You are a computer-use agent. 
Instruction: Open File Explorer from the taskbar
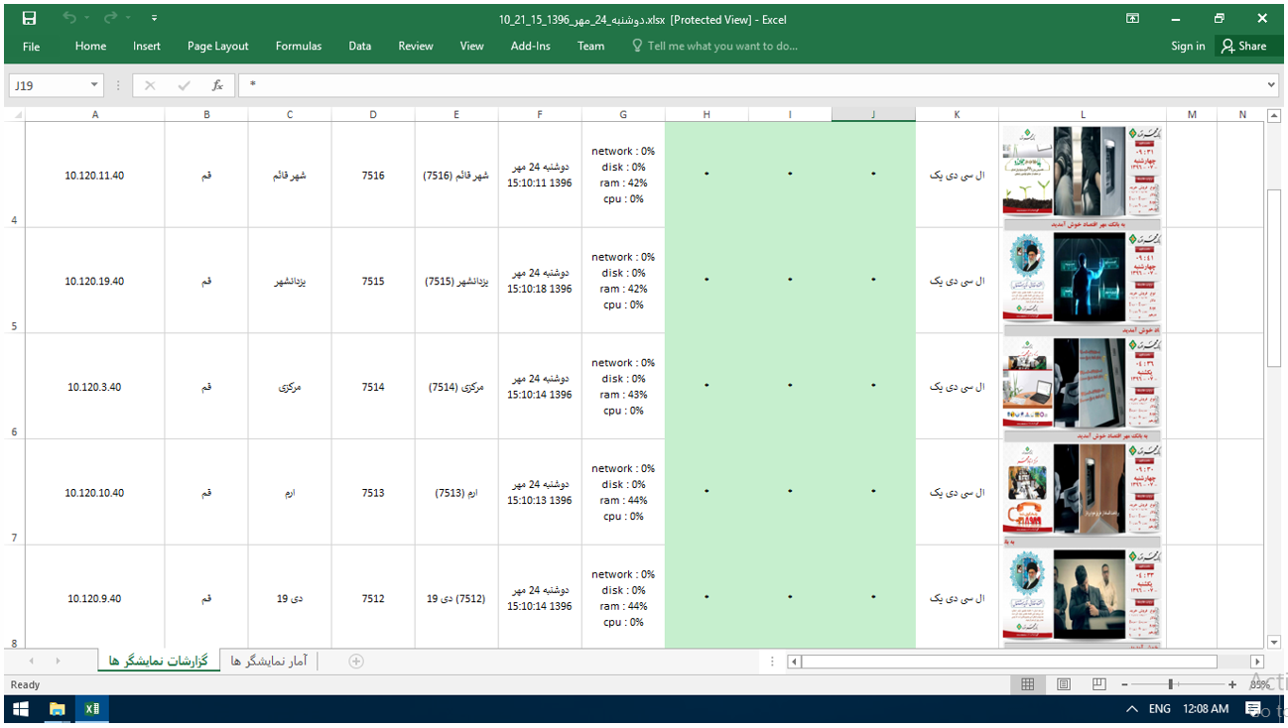[58, 709]
